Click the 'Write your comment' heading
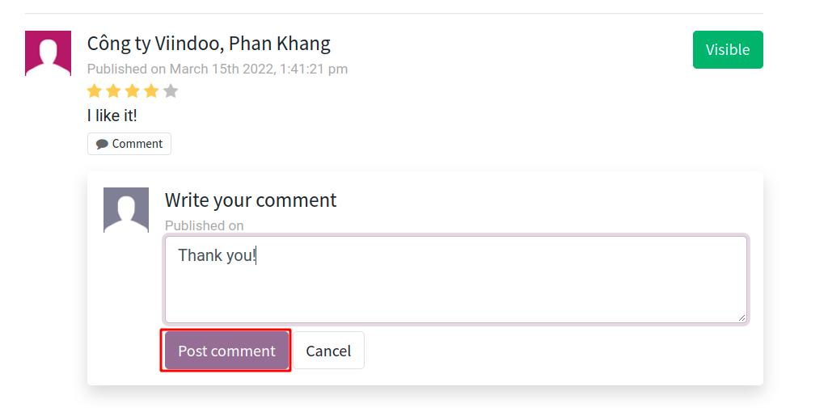The image size is (828, 408). point(251,200)
